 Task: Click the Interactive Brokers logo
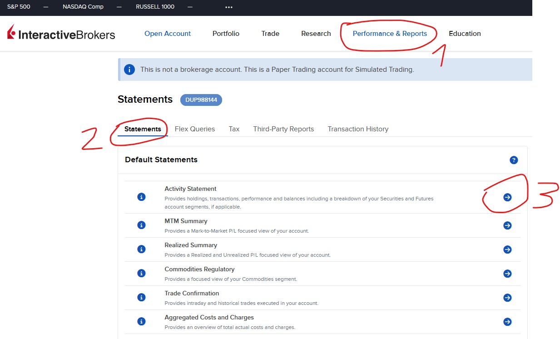coord(61,33)
